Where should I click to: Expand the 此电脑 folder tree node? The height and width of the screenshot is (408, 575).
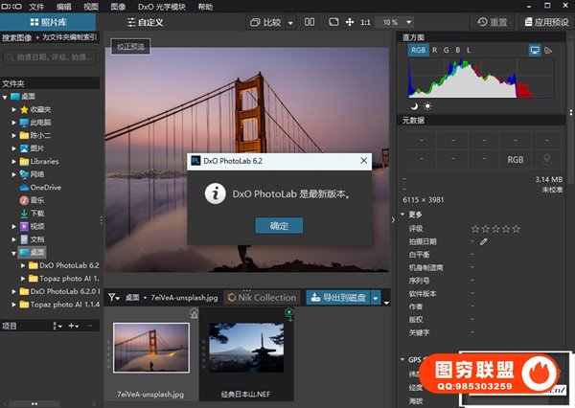click(x=13, y=123)
